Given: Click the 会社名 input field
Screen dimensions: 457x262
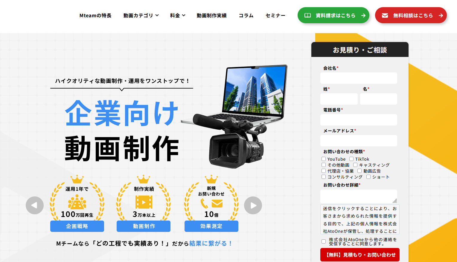Looking at the screenshot, I should point(359,78).
